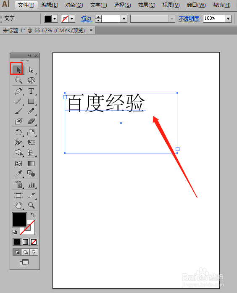Viewport: 237px width, 293px height.
Task: Select the Paintbrush tool
Action: pos(18,111)
